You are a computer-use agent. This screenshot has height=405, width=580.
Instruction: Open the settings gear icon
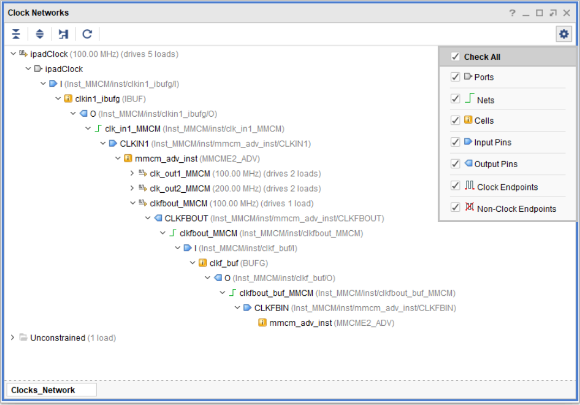pyautogui.click(x=564, y=34)
